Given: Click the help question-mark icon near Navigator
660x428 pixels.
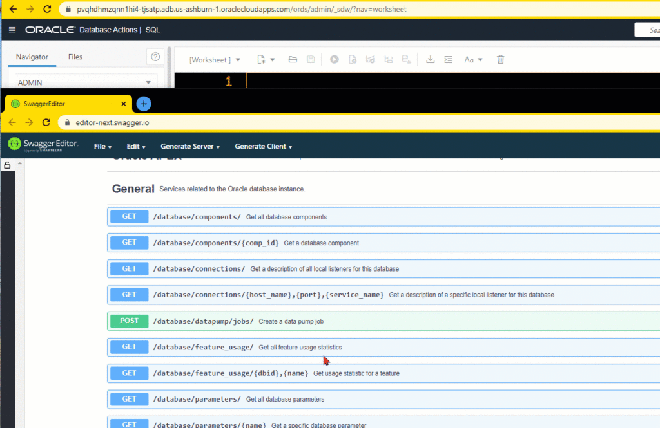Looking at the screenshot, I should tap(154, 57).
